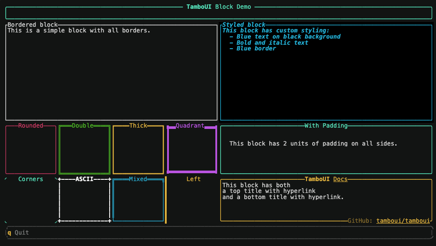Viewport: 436px width, 246px height.
Task: Select the Rounded border block
Action: click(x=31, y=150)
